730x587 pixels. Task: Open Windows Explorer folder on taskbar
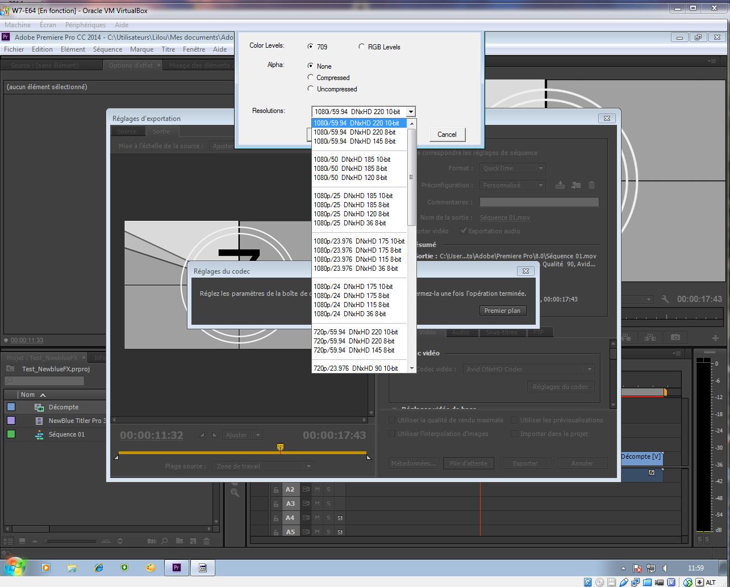[72, 567]
